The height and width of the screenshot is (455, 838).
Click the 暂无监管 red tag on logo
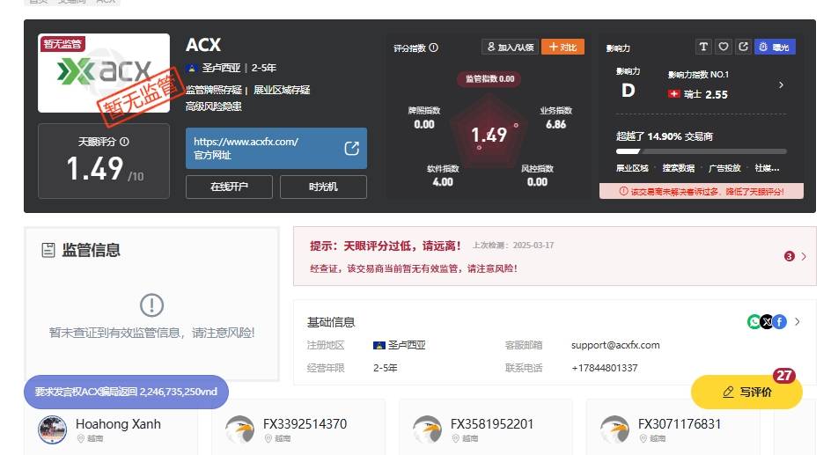click(x=62, y=44)
